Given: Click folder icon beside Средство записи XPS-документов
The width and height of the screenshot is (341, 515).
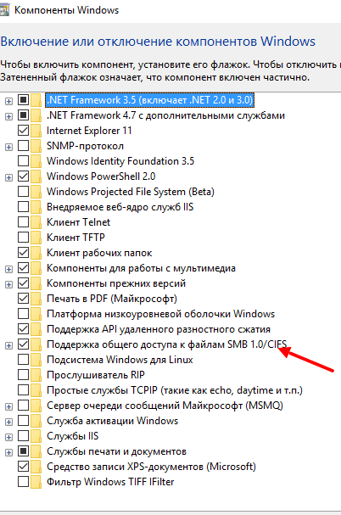Looking at the screenshot, I should [x=36, y=467].
